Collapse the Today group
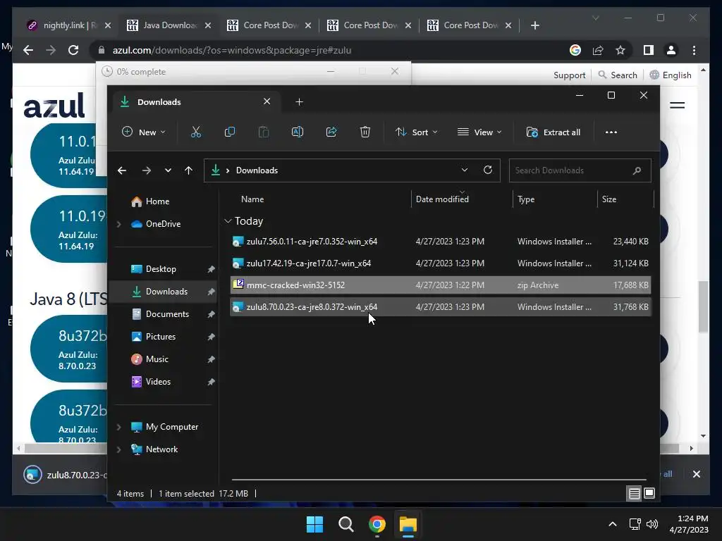722x541 pixels. coord(228,221)
